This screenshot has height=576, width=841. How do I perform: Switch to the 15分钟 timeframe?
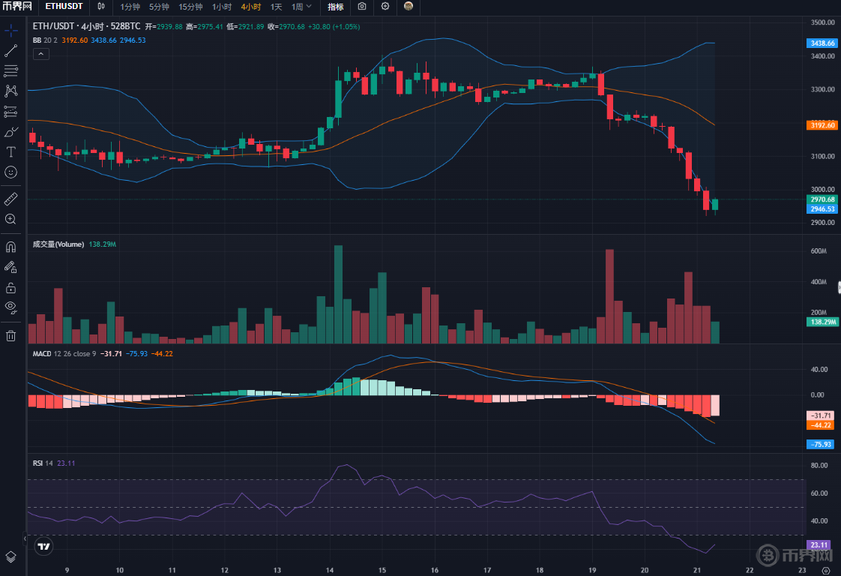(x=190, y=7)
